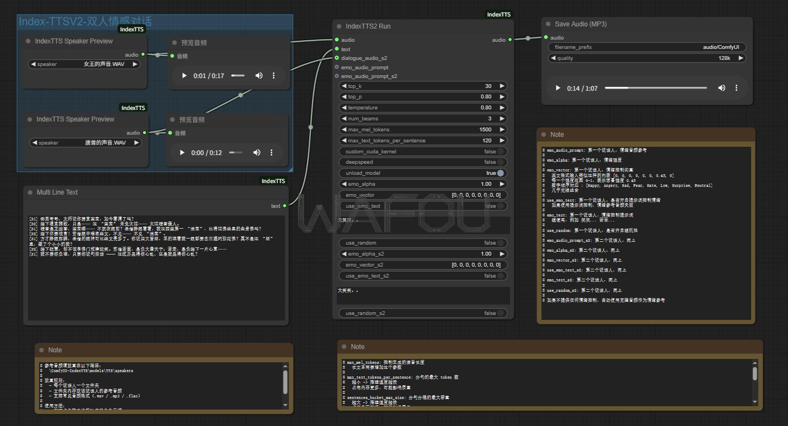Play the 0:01 / 0:17 preview audio
The width and height of the screenshot is (788, 426).
(184, 76)
